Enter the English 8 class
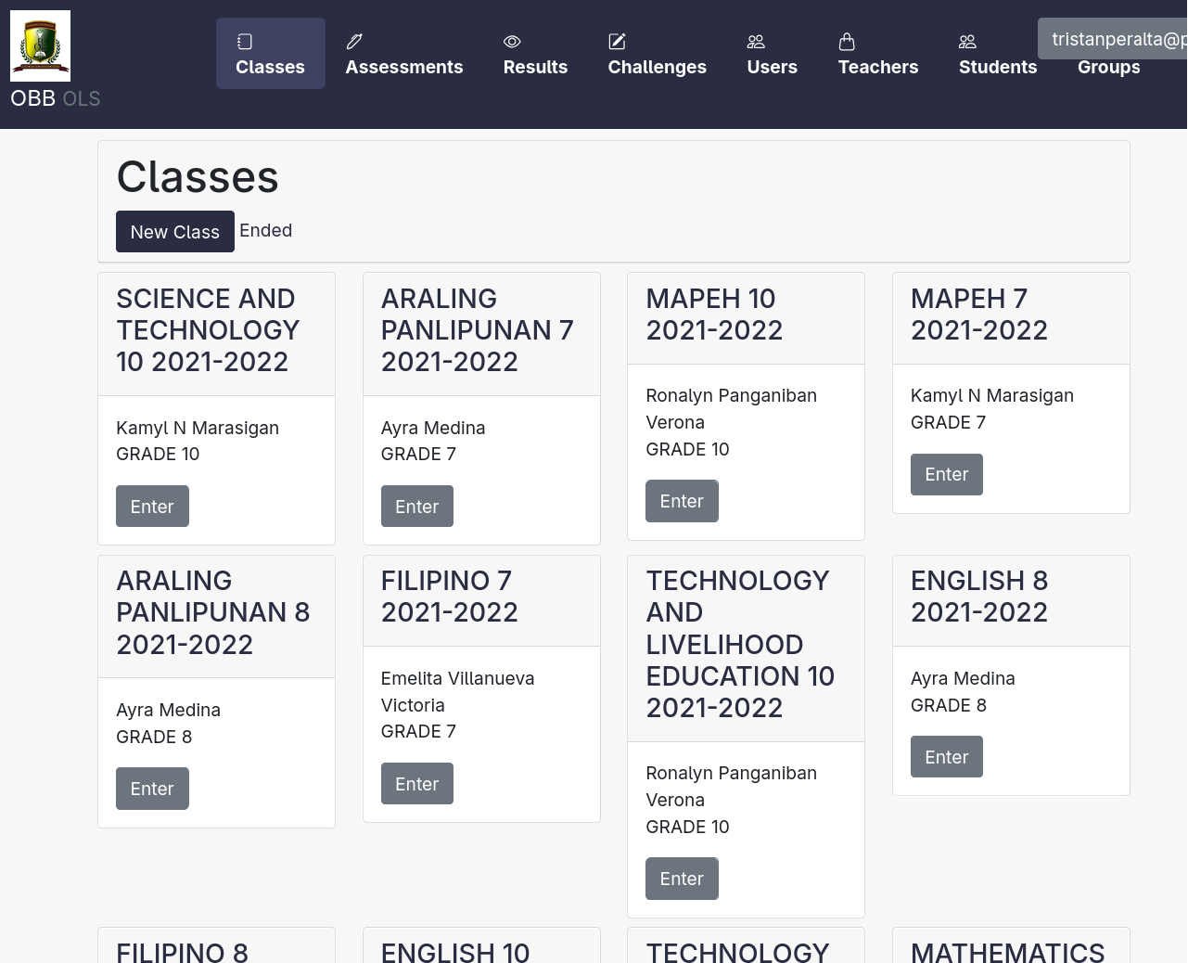The width and height of the screenshot is (1188, 963). point(946,757)
